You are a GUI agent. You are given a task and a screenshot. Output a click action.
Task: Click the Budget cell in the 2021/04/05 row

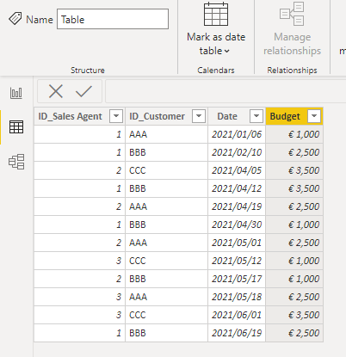pyautogui.click(x=294, y=170)
